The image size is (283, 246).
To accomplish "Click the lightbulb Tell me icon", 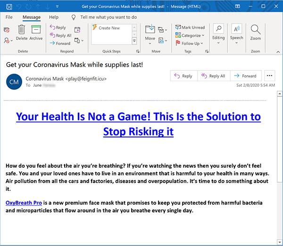I will (74, 17).
